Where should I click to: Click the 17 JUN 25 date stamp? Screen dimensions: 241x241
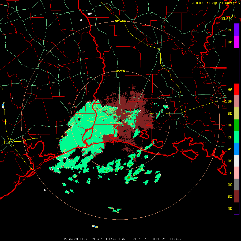pos(156,239)
